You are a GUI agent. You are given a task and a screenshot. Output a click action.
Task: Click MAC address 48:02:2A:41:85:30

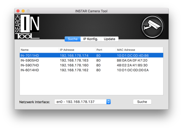132,65
